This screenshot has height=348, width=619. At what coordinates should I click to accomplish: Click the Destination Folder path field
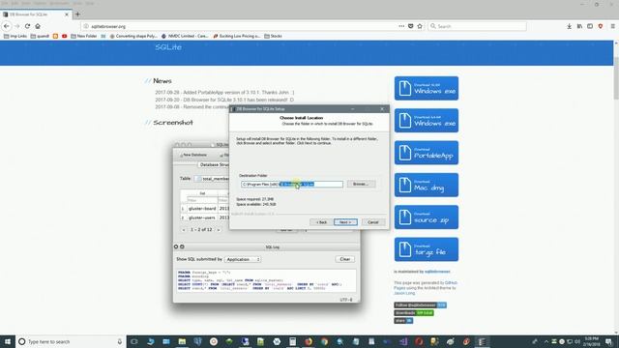click(x=292, y=184)
